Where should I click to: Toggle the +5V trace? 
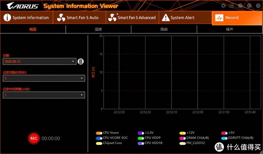(x=224, y=133)
